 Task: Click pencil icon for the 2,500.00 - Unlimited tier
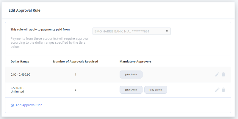[x=217, y=90]
